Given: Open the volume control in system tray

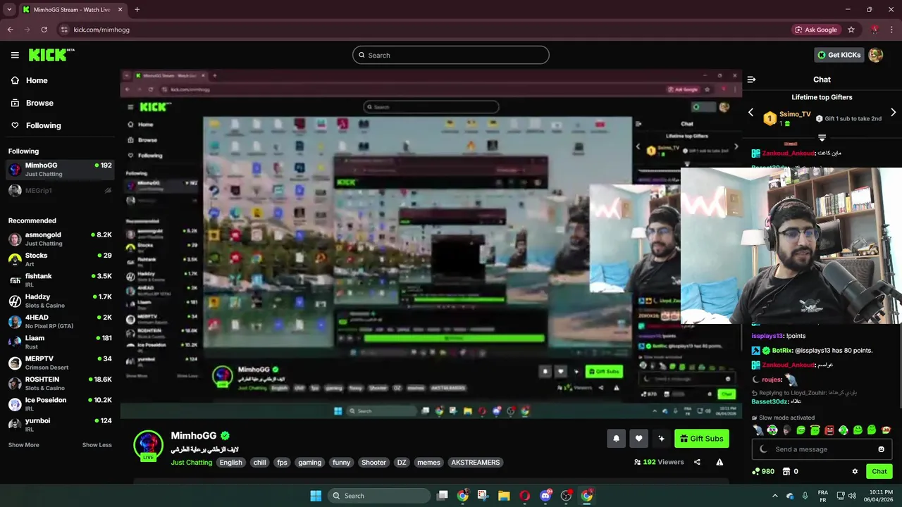Looking at the screenshot, I should (x=852, y=496).
